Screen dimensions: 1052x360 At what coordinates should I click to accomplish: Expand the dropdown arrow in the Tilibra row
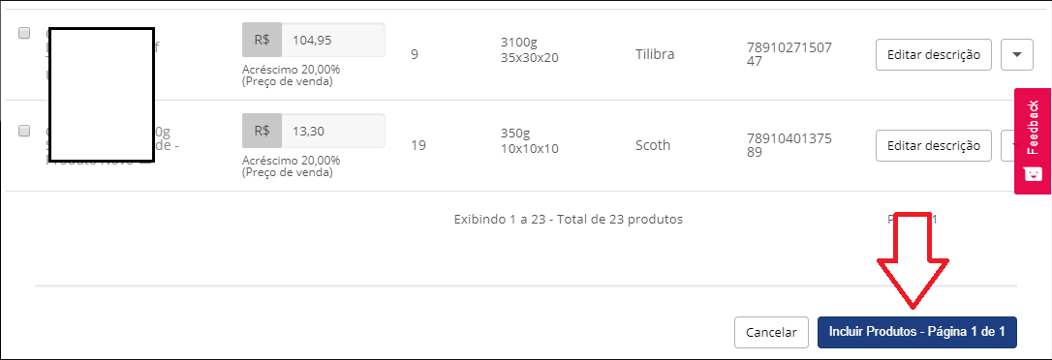pos(1017,55)
